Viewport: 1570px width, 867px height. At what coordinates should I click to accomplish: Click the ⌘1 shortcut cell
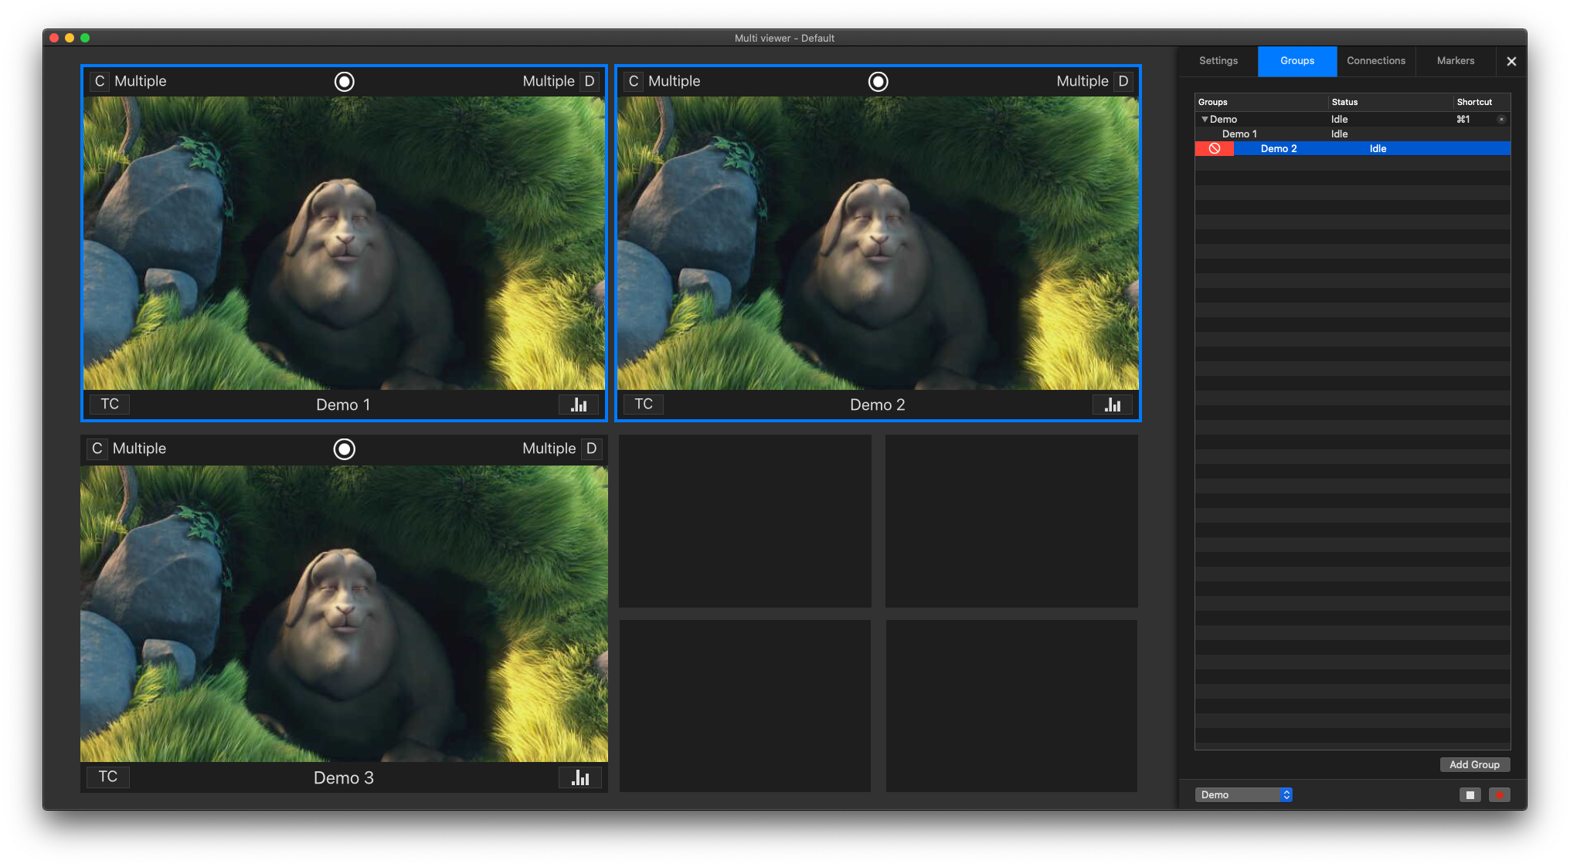1463,120
